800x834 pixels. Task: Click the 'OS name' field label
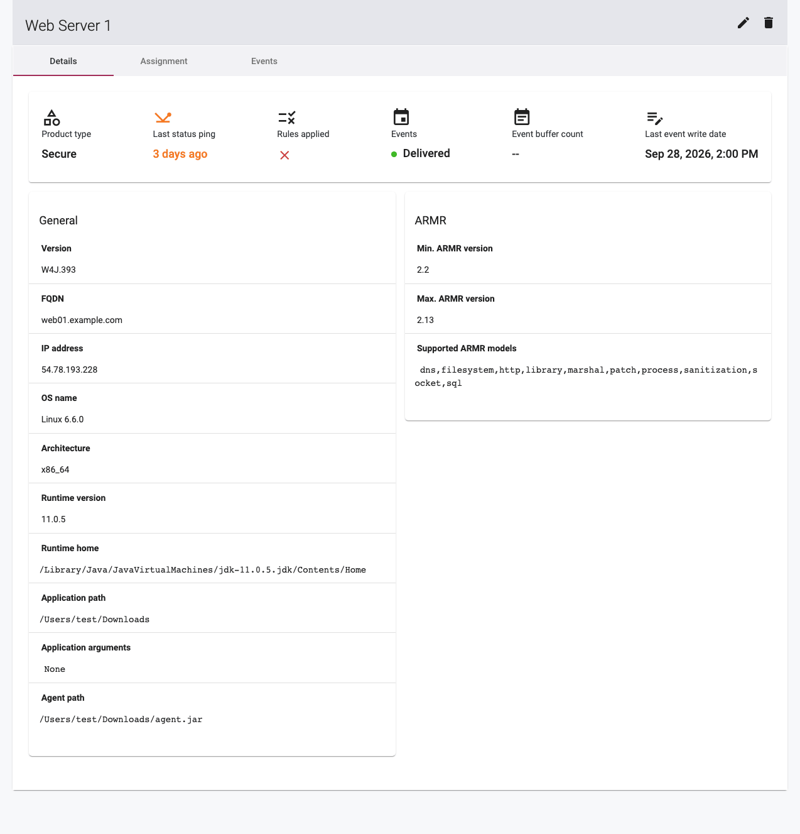pyautogui.click(x=59, y=398)
